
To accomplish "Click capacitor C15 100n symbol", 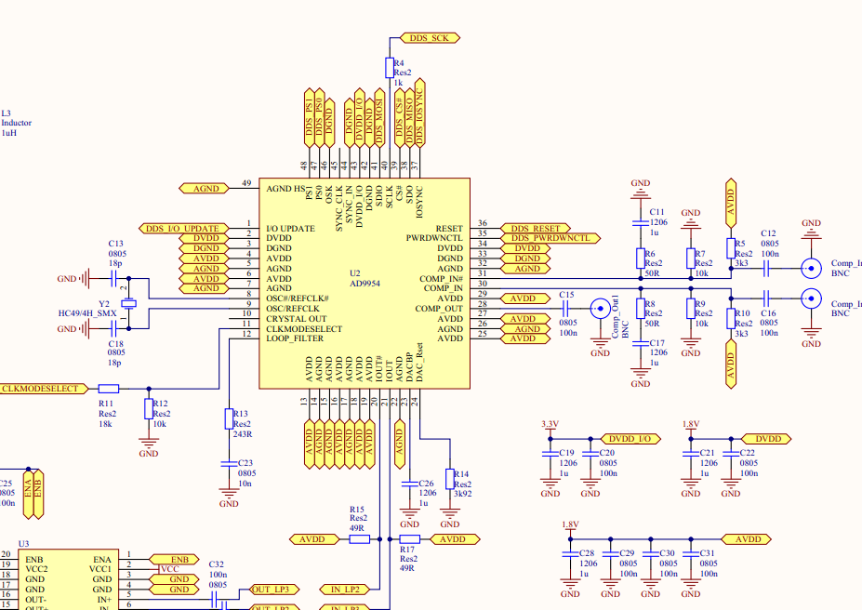I will [x=565, y=309].
